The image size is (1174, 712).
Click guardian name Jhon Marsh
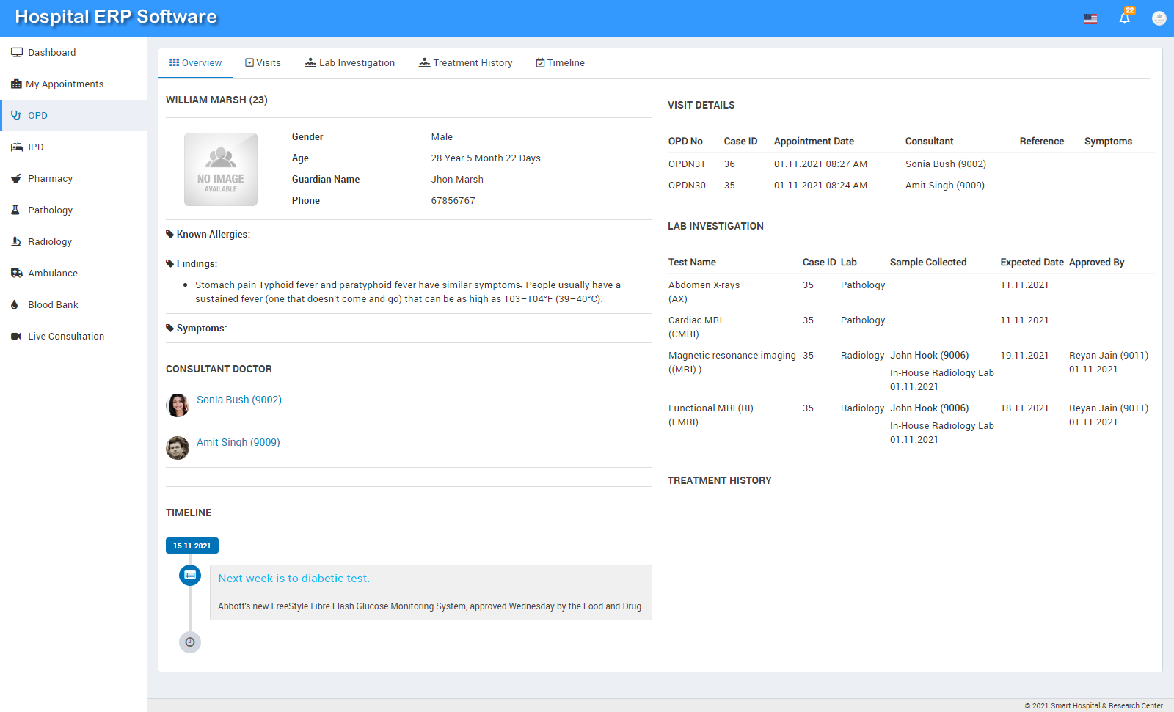[457, 180]
